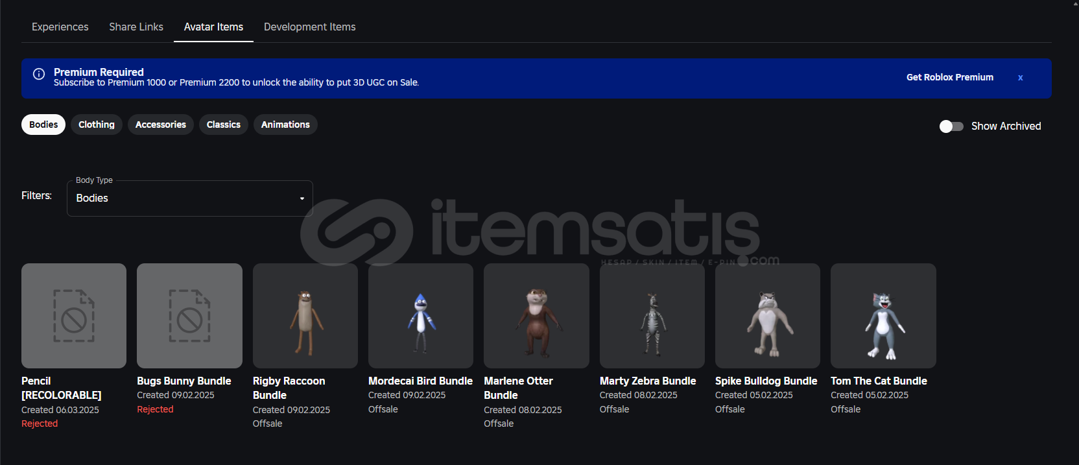Select the Spike Bulldog Bundle thumbnail
Viewport: 1079px width, 465px height.
coord(767,316)
